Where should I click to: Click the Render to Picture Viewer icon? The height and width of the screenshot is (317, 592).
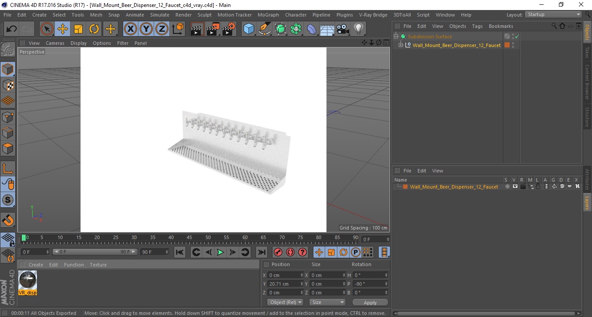(213, 29)
